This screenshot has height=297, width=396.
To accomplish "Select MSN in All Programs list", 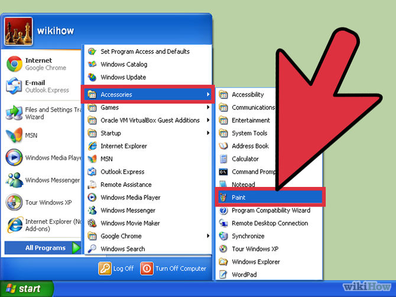I will [x=148, y=159].
